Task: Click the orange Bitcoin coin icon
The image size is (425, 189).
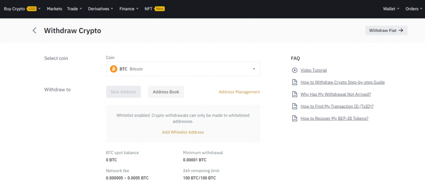Action: [114, 69]
